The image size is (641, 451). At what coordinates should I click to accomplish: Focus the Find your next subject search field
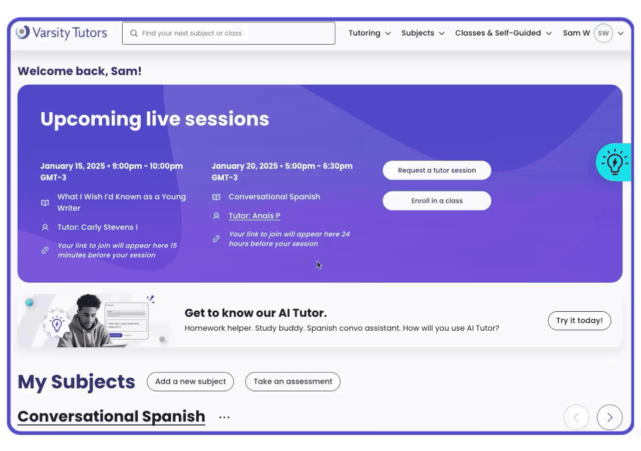tap(235, 33)
